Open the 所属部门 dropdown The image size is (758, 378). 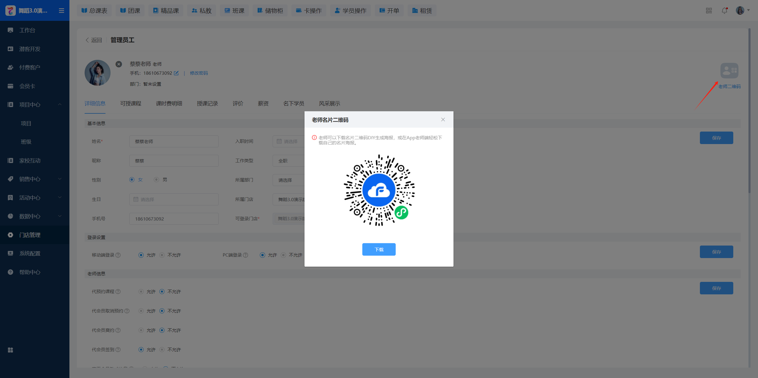click(x=288, y=180)
